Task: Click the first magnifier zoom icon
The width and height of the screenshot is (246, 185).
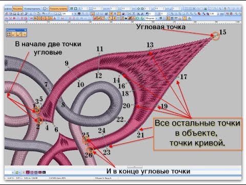Action: [56, 13]
